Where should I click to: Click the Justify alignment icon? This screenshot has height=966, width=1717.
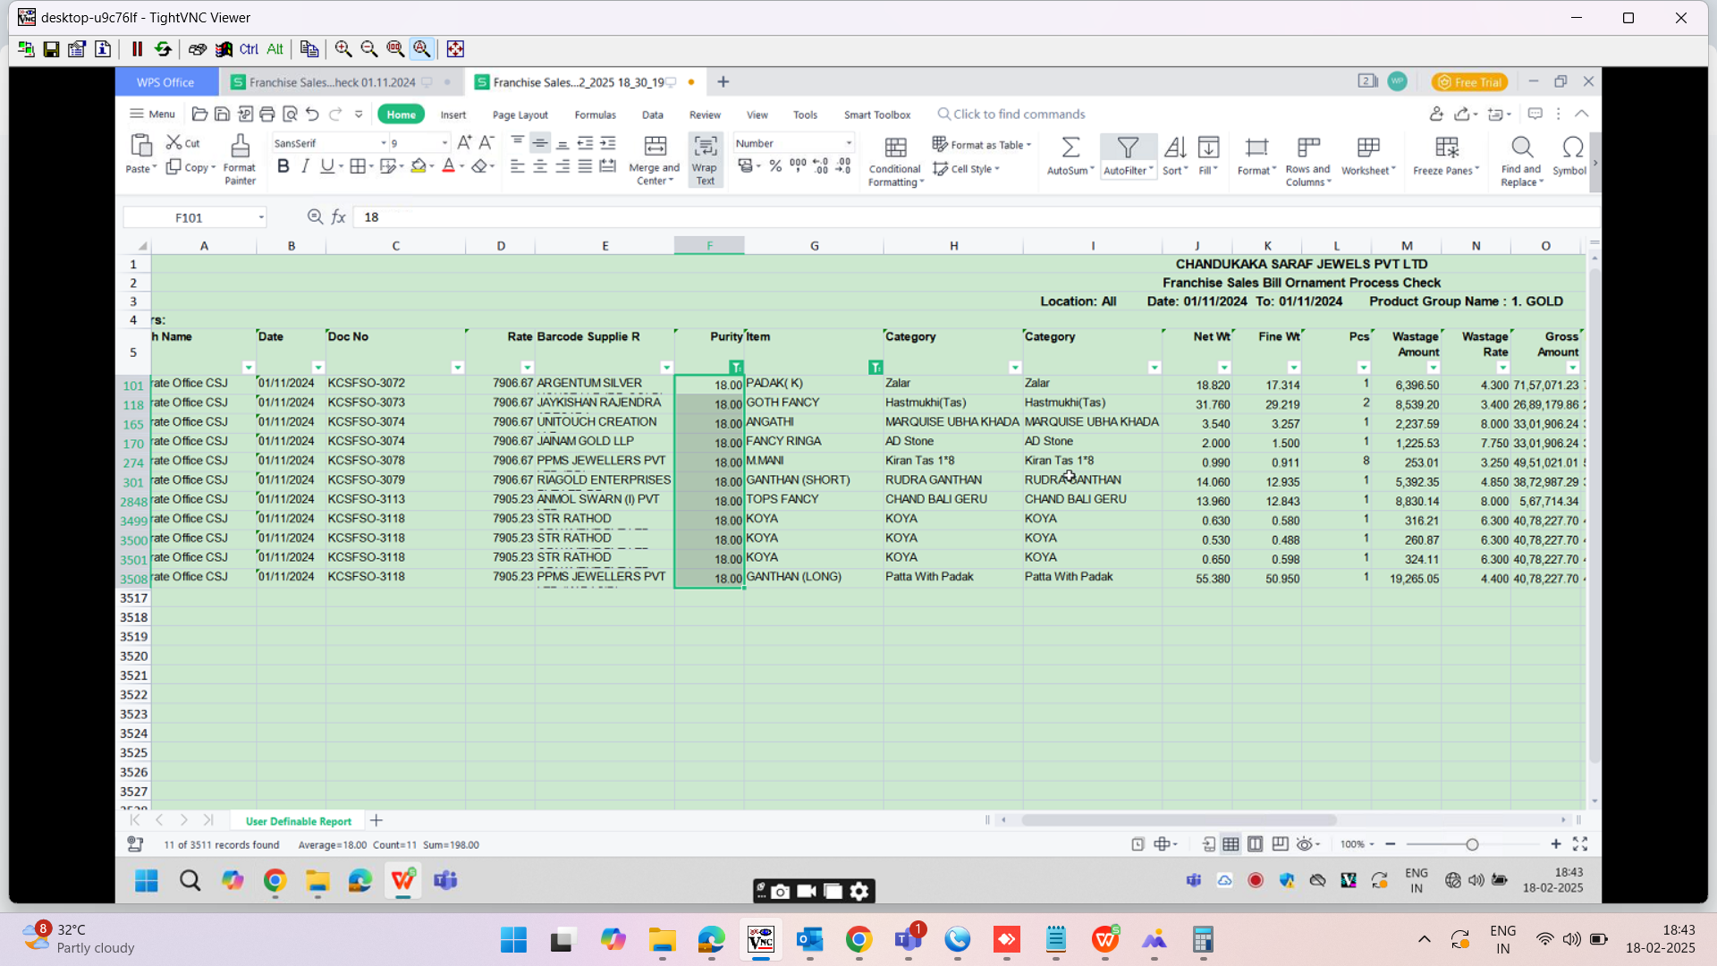tap(585, 166)
